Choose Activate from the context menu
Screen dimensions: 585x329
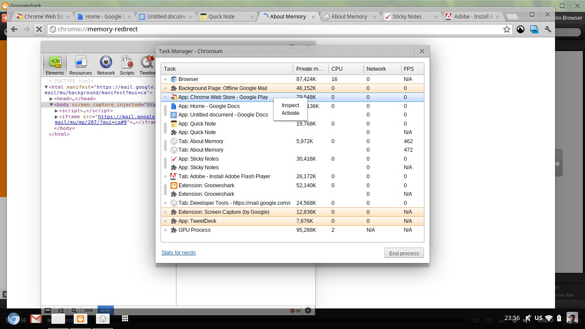[x=290, y=113]
